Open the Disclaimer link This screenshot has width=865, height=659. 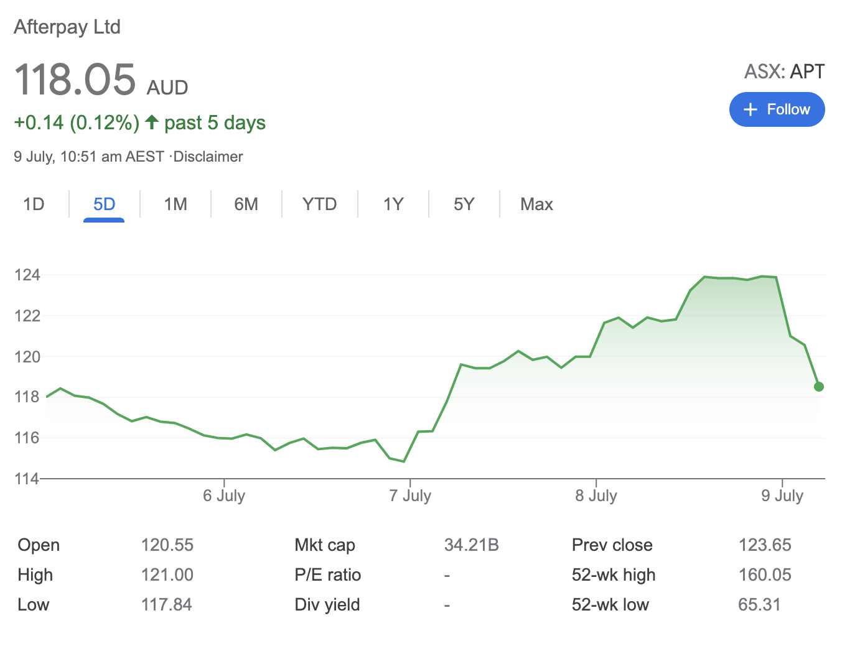[x=208, y=157]
